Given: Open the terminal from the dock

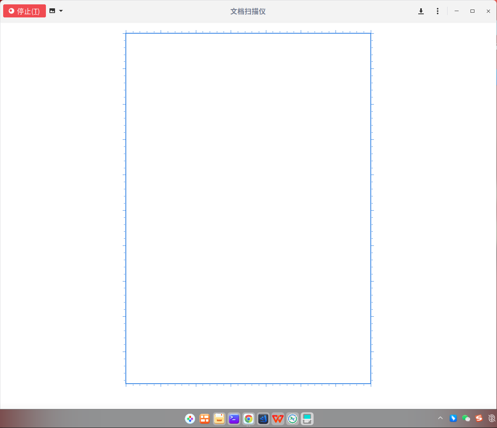Looking at the screenshot, I should 234,418.
